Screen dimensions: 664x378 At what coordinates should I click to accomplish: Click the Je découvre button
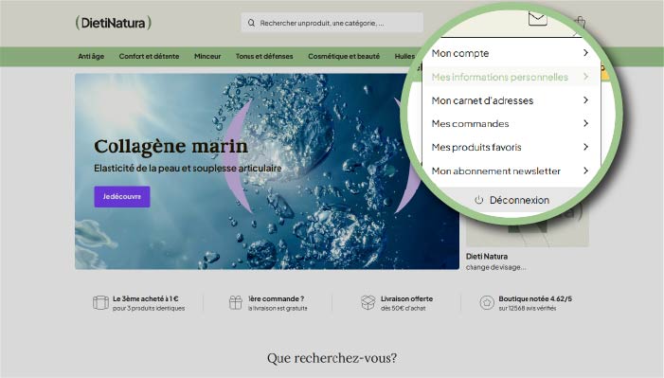(x=122, y=197)
